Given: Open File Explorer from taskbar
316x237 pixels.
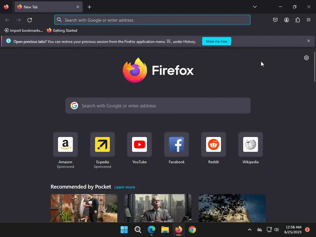Looking at the screenshot, I should click(165, 230).
